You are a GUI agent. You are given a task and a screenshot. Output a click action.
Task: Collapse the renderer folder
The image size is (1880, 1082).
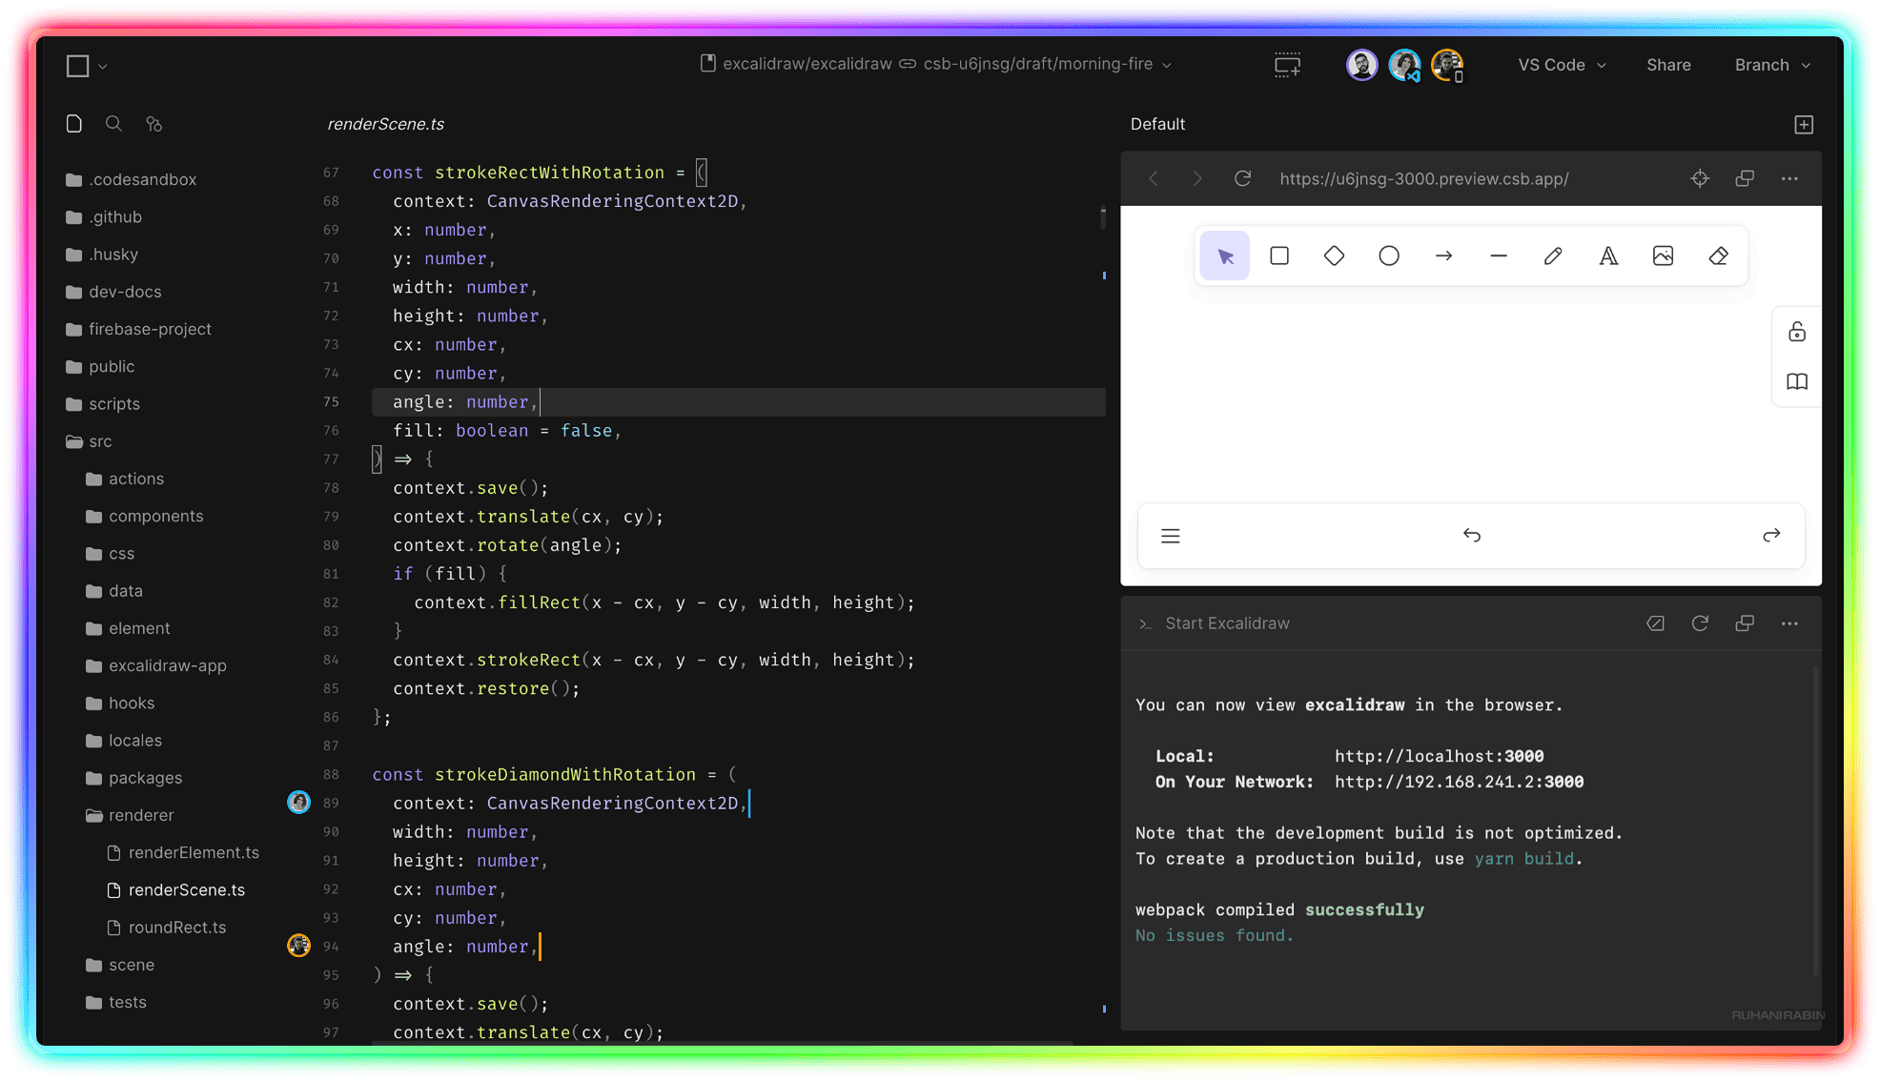140,815
